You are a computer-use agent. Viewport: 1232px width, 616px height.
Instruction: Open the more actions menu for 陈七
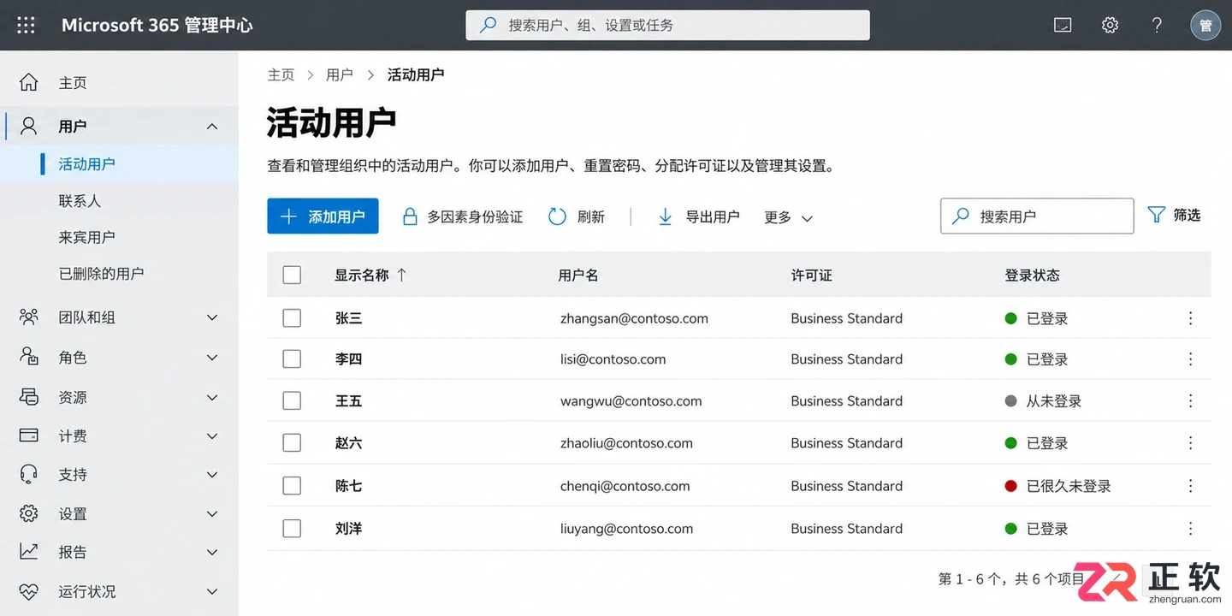click(x=1190, y=486)
